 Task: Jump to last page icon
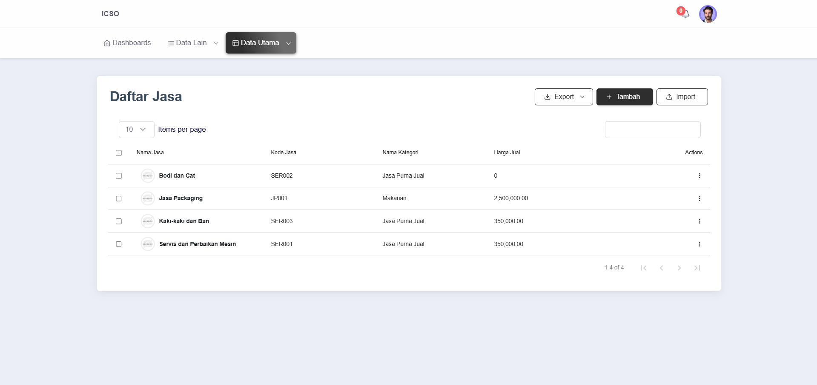[x=697, y=268]
